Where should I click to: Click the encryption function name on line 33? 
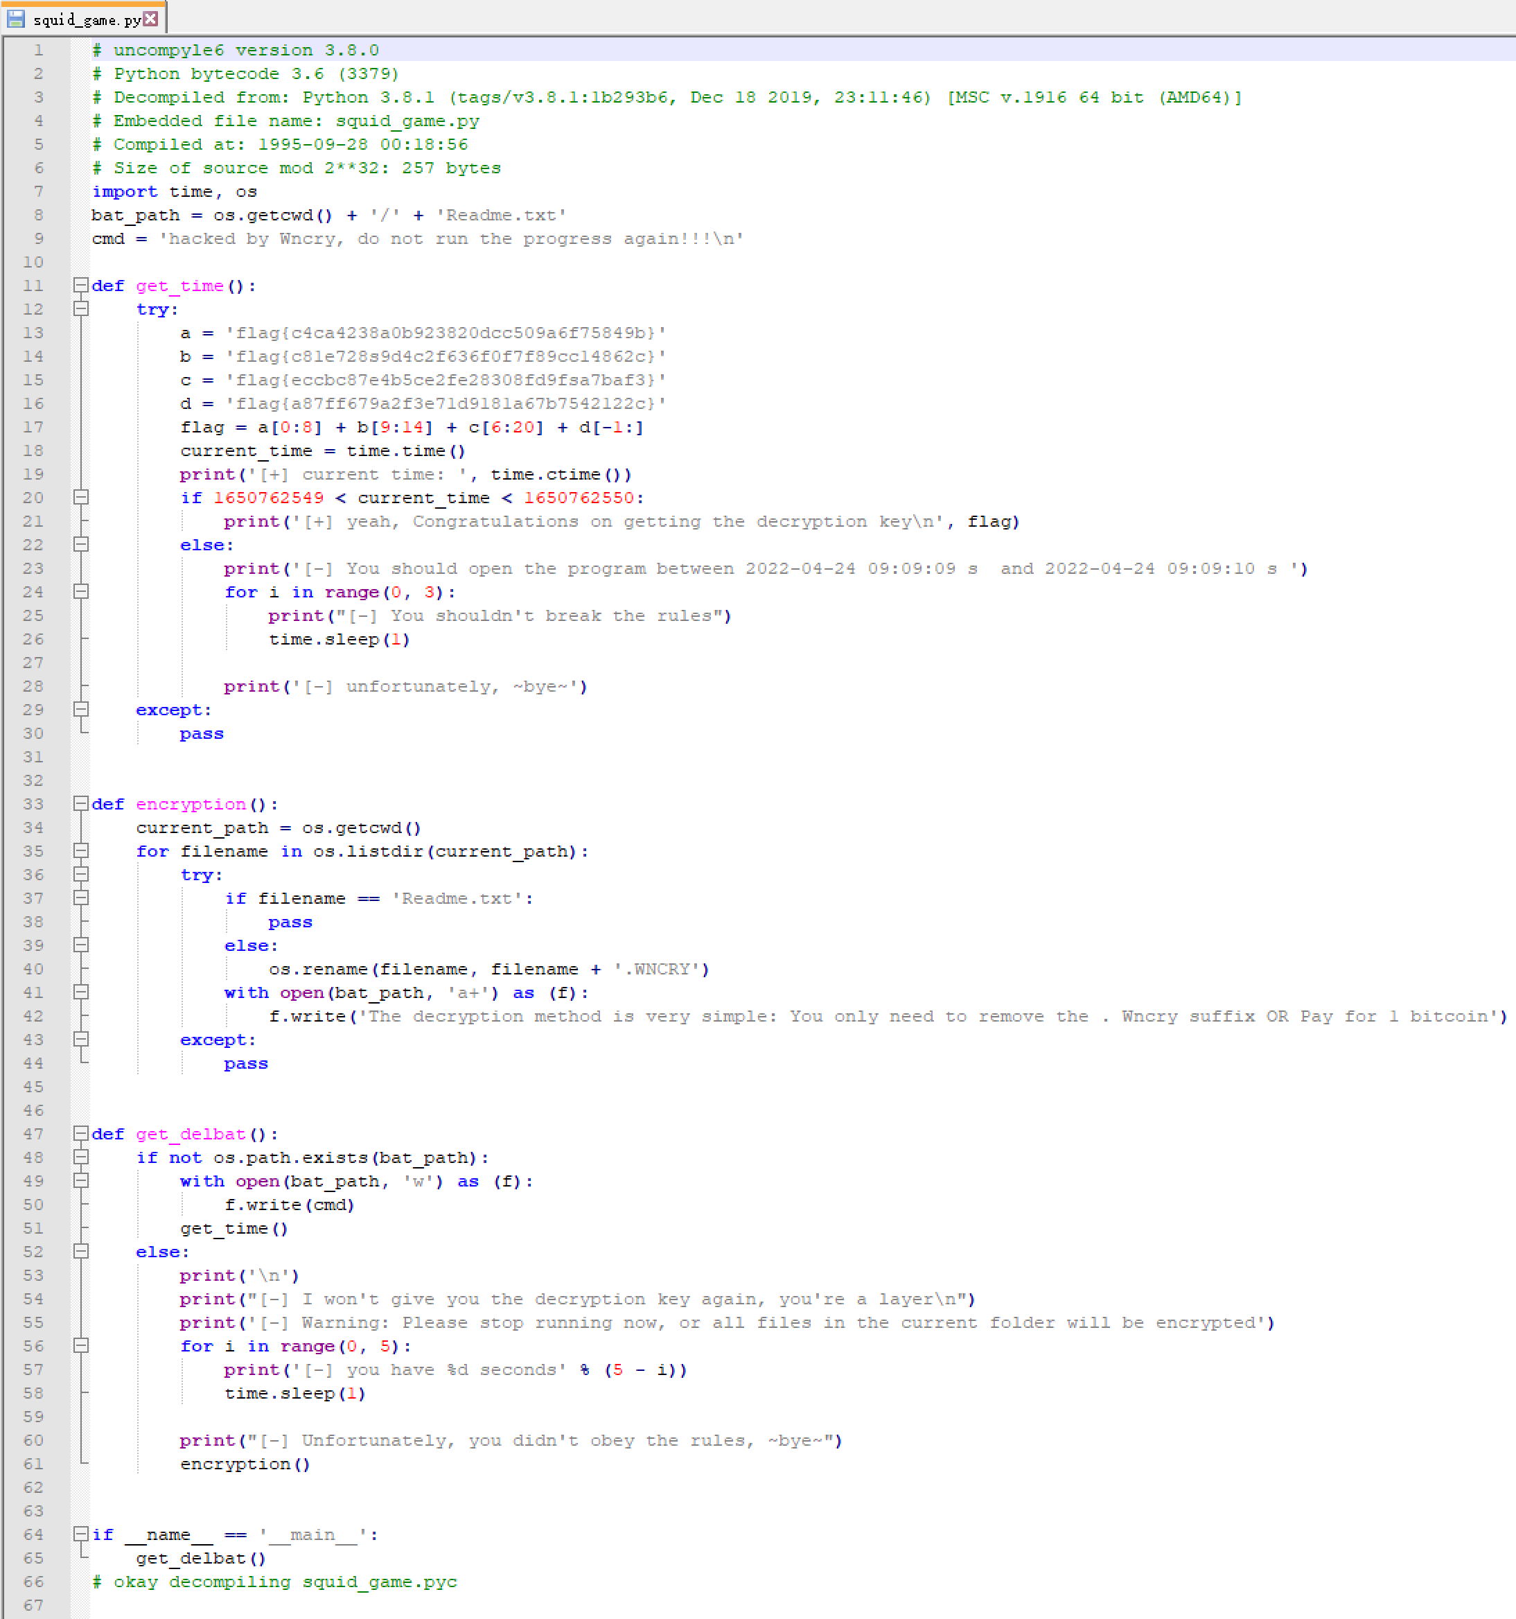191,804
